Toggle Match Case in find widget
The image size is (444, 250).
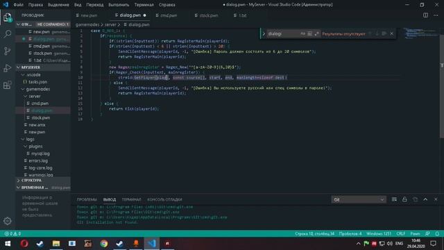point(302,34)
